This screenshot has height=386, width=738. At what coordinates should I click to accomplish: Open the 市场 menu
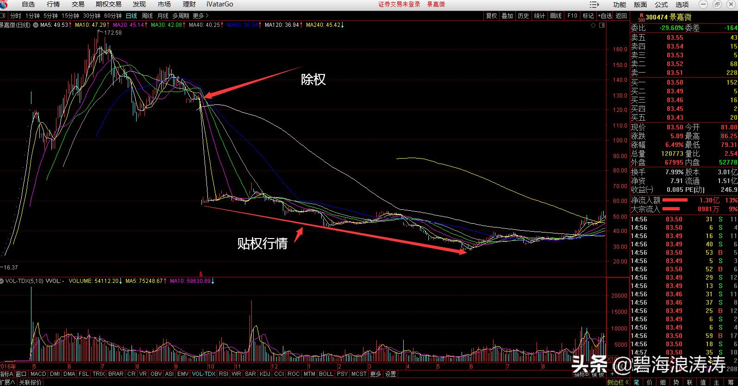point(164,4)
